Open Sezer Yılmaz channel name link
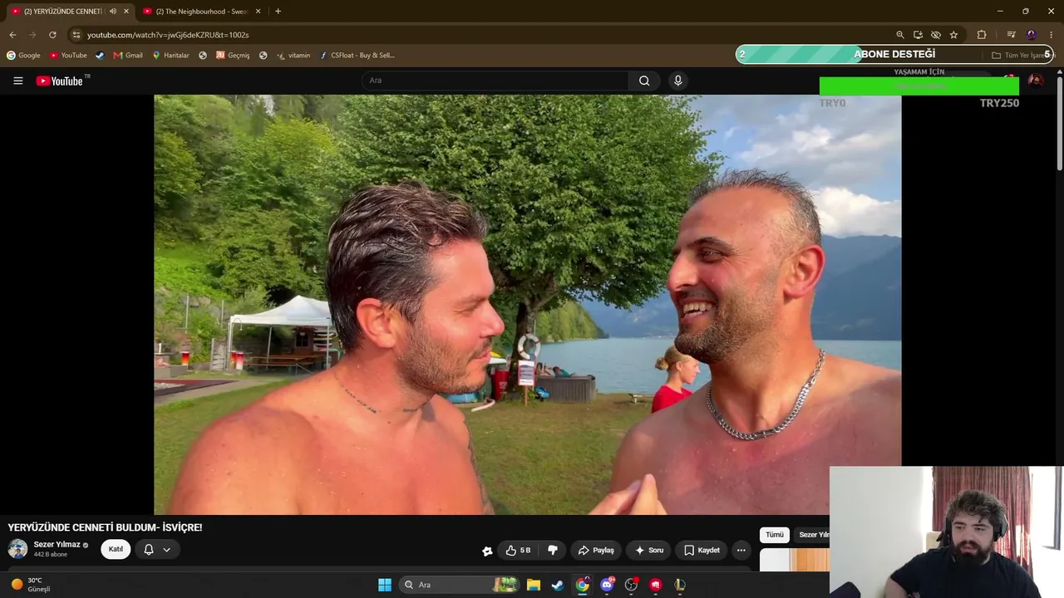The height and width of the screenshot is (598, 1064). 57,545
